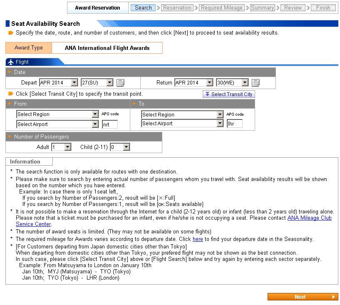Open the Depart date calendar icon

pos(120,83)
